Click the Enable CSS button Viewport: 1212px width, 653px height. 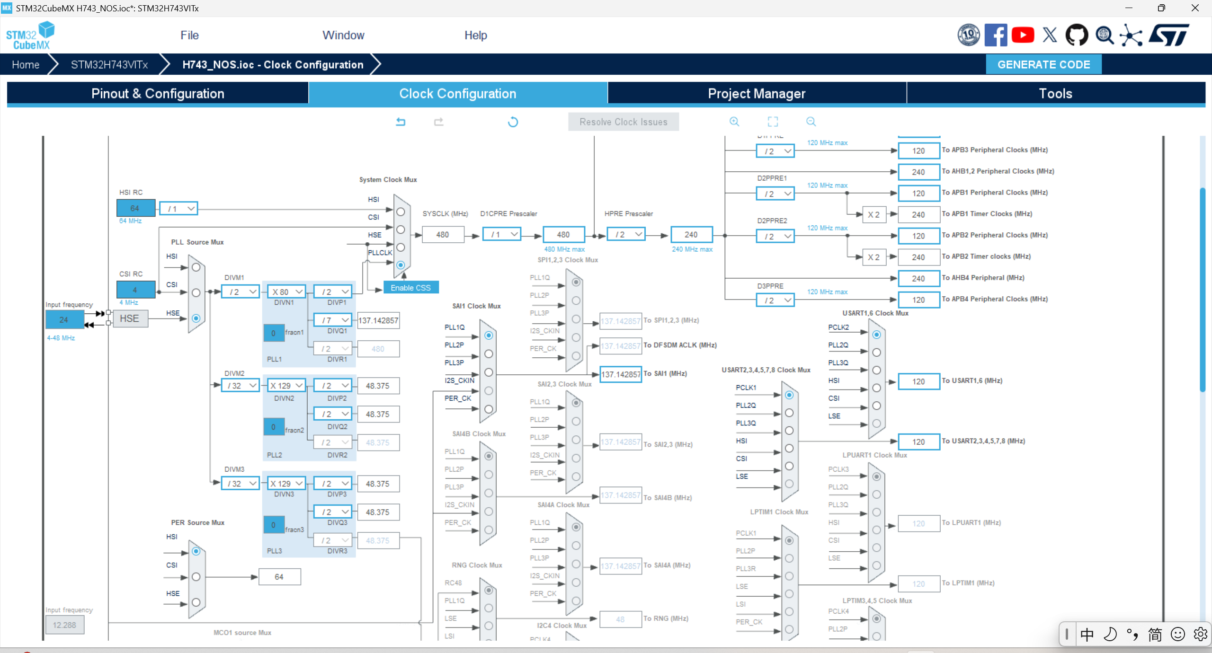tap(410, 288)
